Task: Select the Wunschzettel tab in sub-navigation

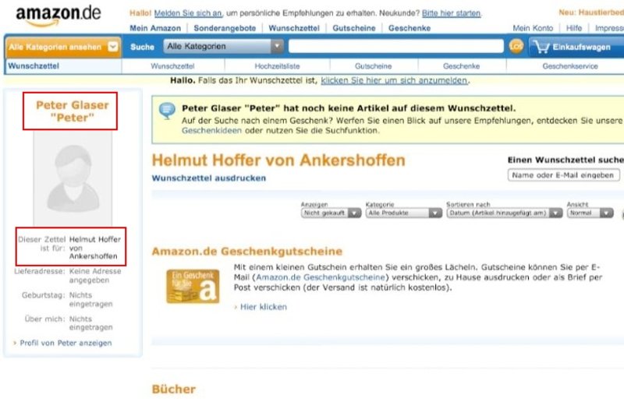Action: click(172, 66)
